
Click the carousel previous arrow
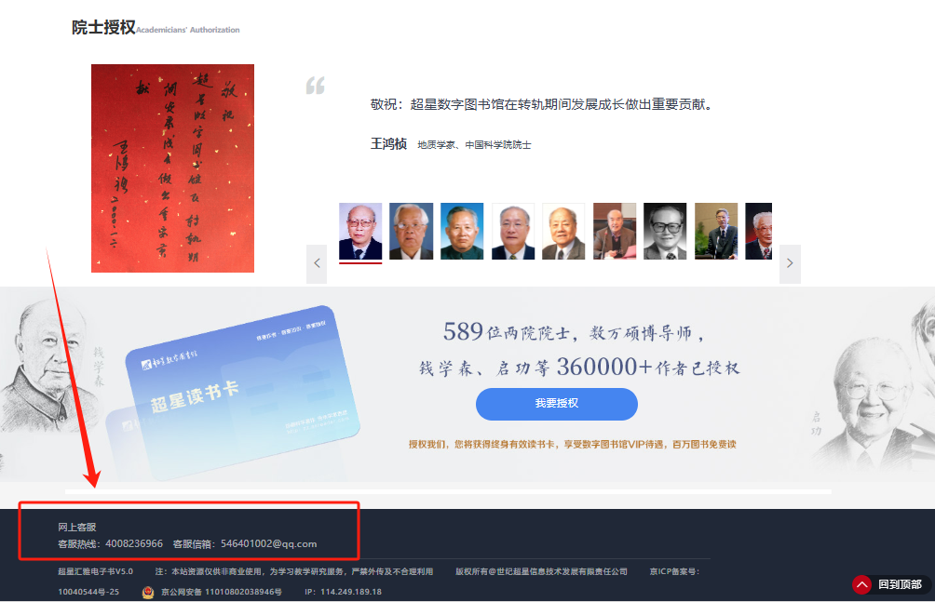tap(317, 263)
